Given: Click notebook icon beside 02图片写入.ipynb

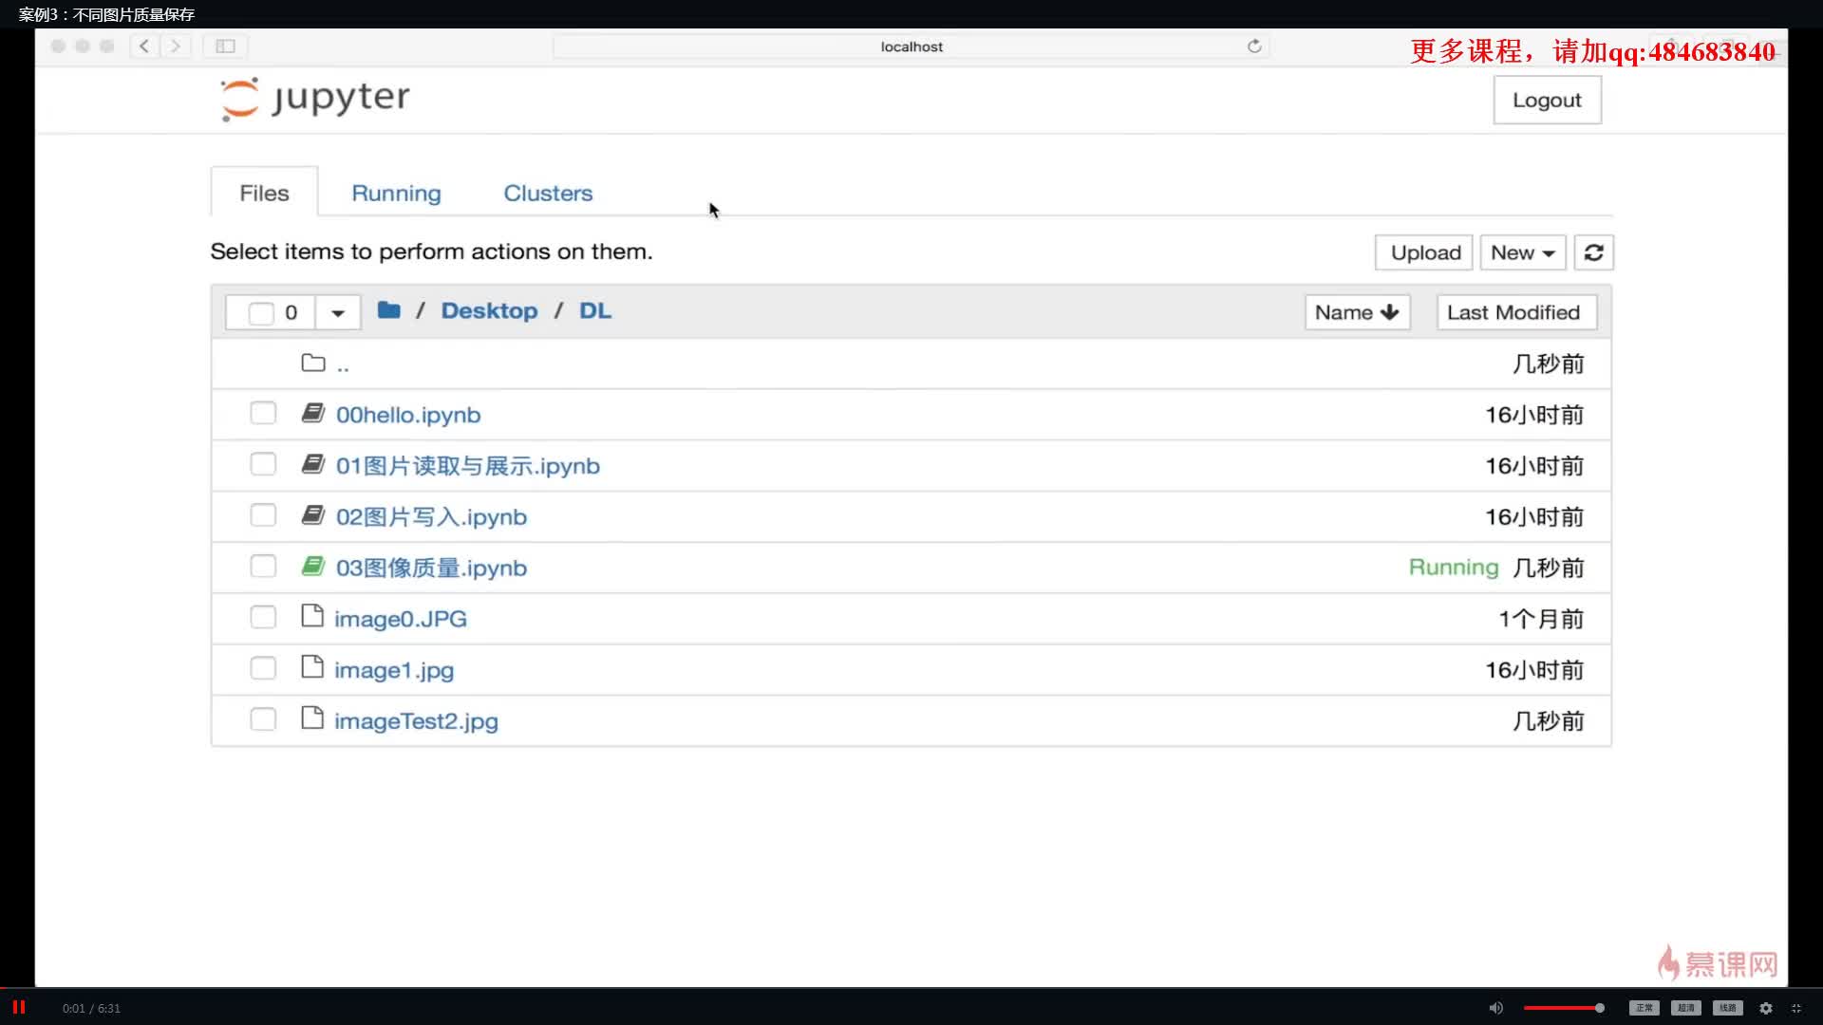Looking at the screenshot, I should click(x=312, y=515).
